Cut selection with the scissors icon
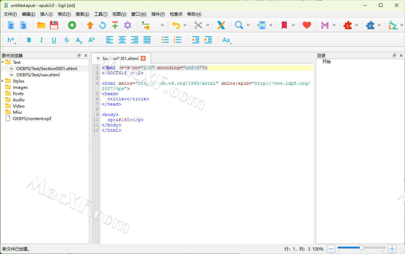 coord(198,25)
